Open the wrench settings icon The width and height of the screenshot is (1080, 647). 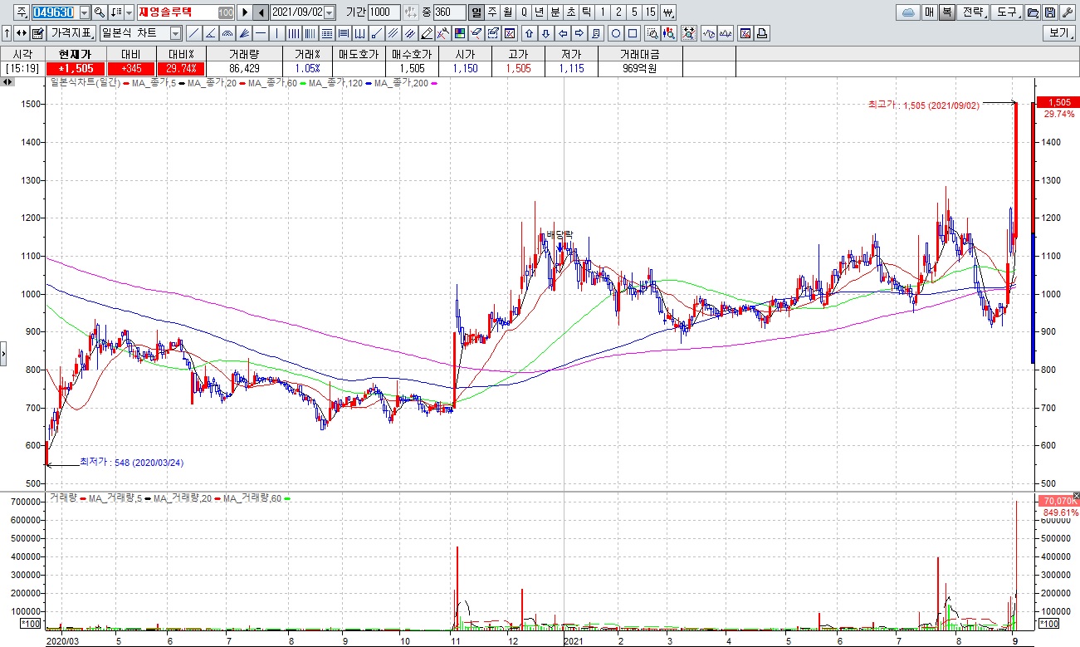(1067, 12)
